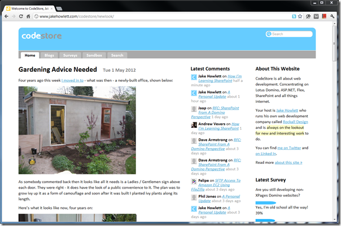The height and width of the screenshot is (226, 341).
Task: Visit the Rockall Design link
Action: click(x=295, y=122)
